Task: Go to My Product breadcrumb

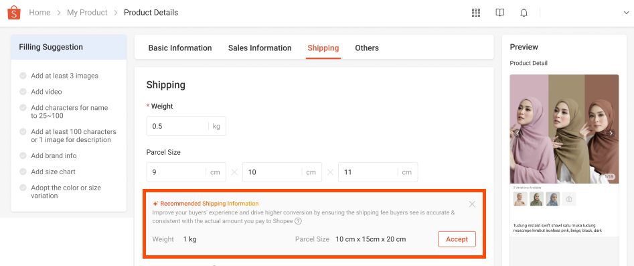Action: [87, 13]
